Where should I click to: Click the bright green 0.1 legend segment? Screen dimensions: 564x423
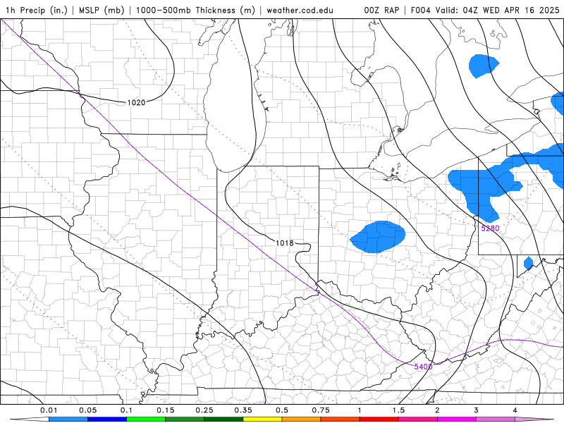146,419
